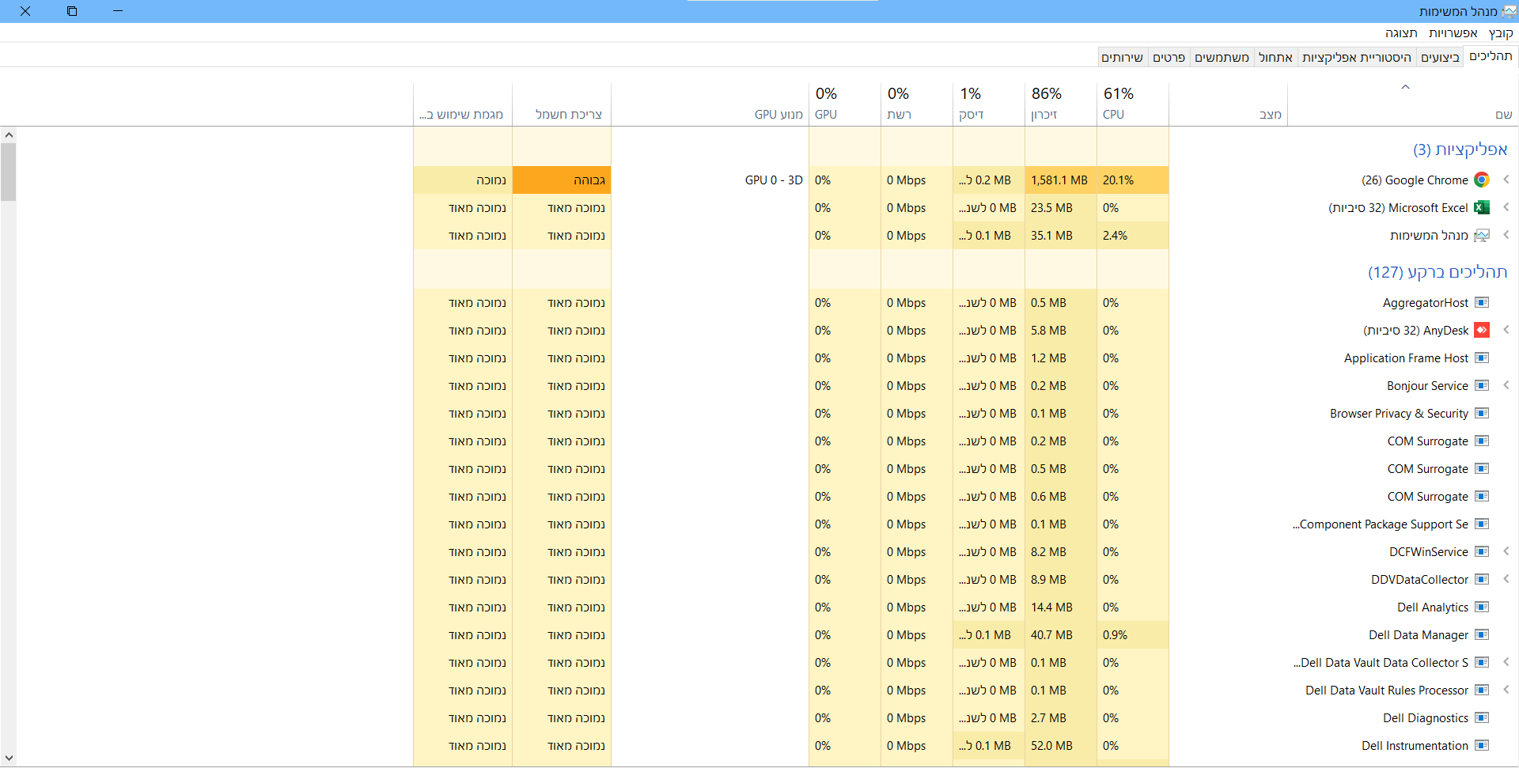Expand the Google Chrome process group
The image size is (1519, 772).
1506,180
